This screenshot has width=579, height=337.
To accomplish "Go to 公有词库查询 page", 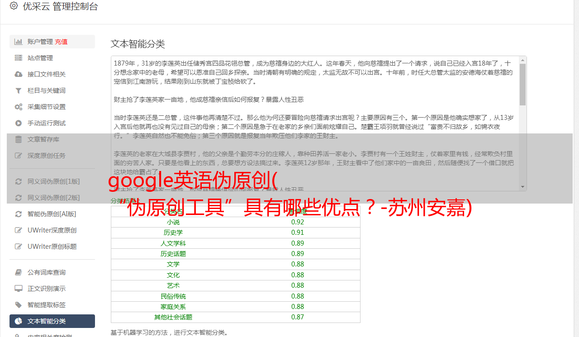I will pos(52,272).
